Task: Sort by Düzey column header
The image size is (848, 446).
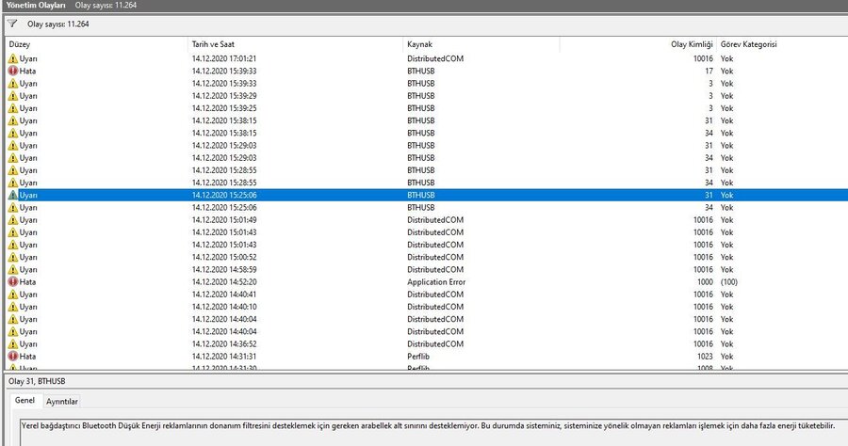Action: (20, 44)
